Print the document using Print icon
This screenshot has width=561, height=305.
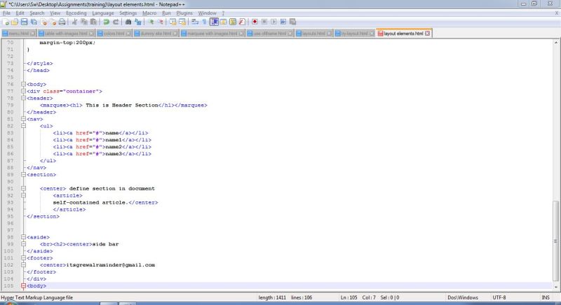pyautogui.click(x=62, y=22)
